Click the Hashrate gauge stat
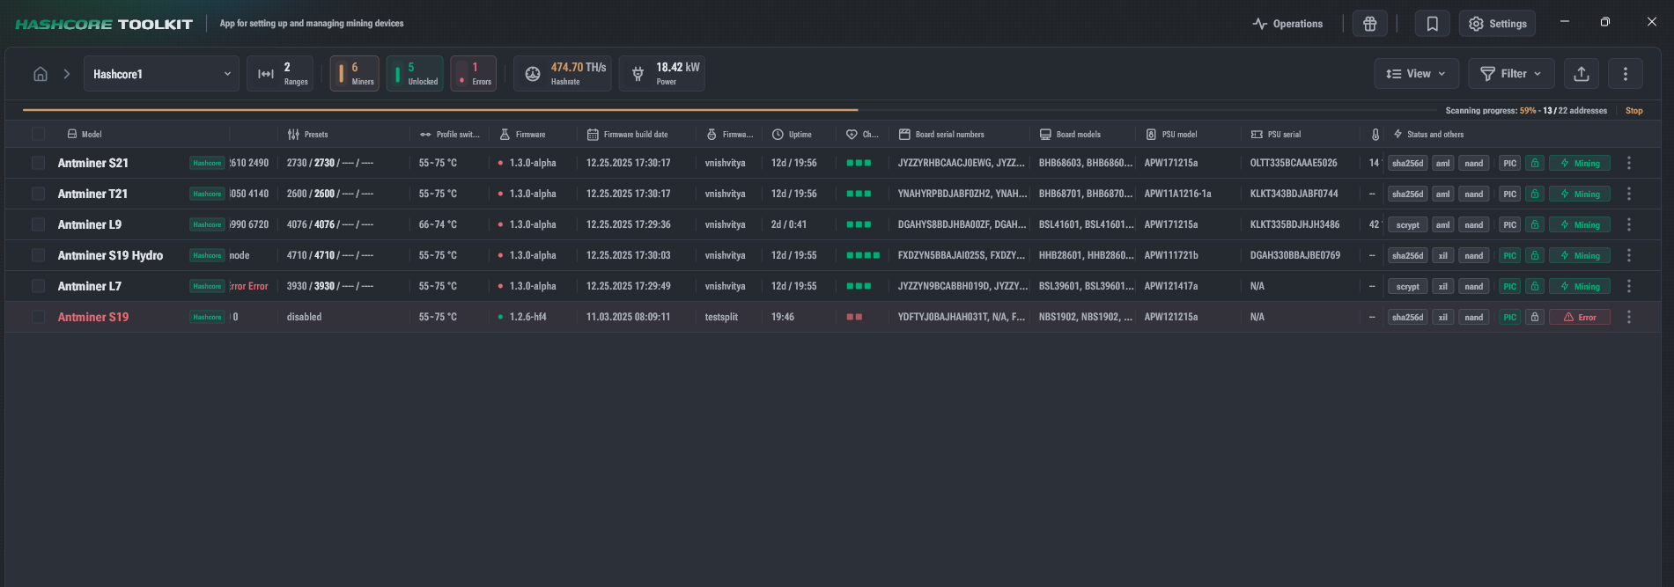The width and height of the screenshot is (1674, 587). click(563, 74)
